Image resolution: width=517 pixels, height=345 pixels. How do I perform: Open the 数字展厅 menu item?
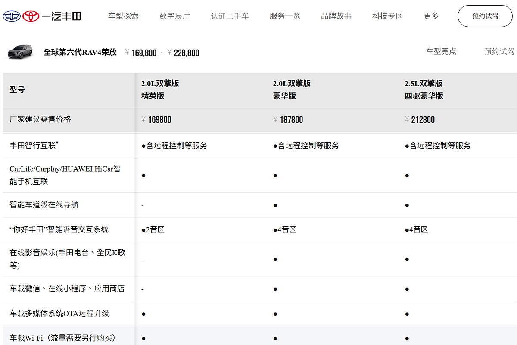(174, 16)
